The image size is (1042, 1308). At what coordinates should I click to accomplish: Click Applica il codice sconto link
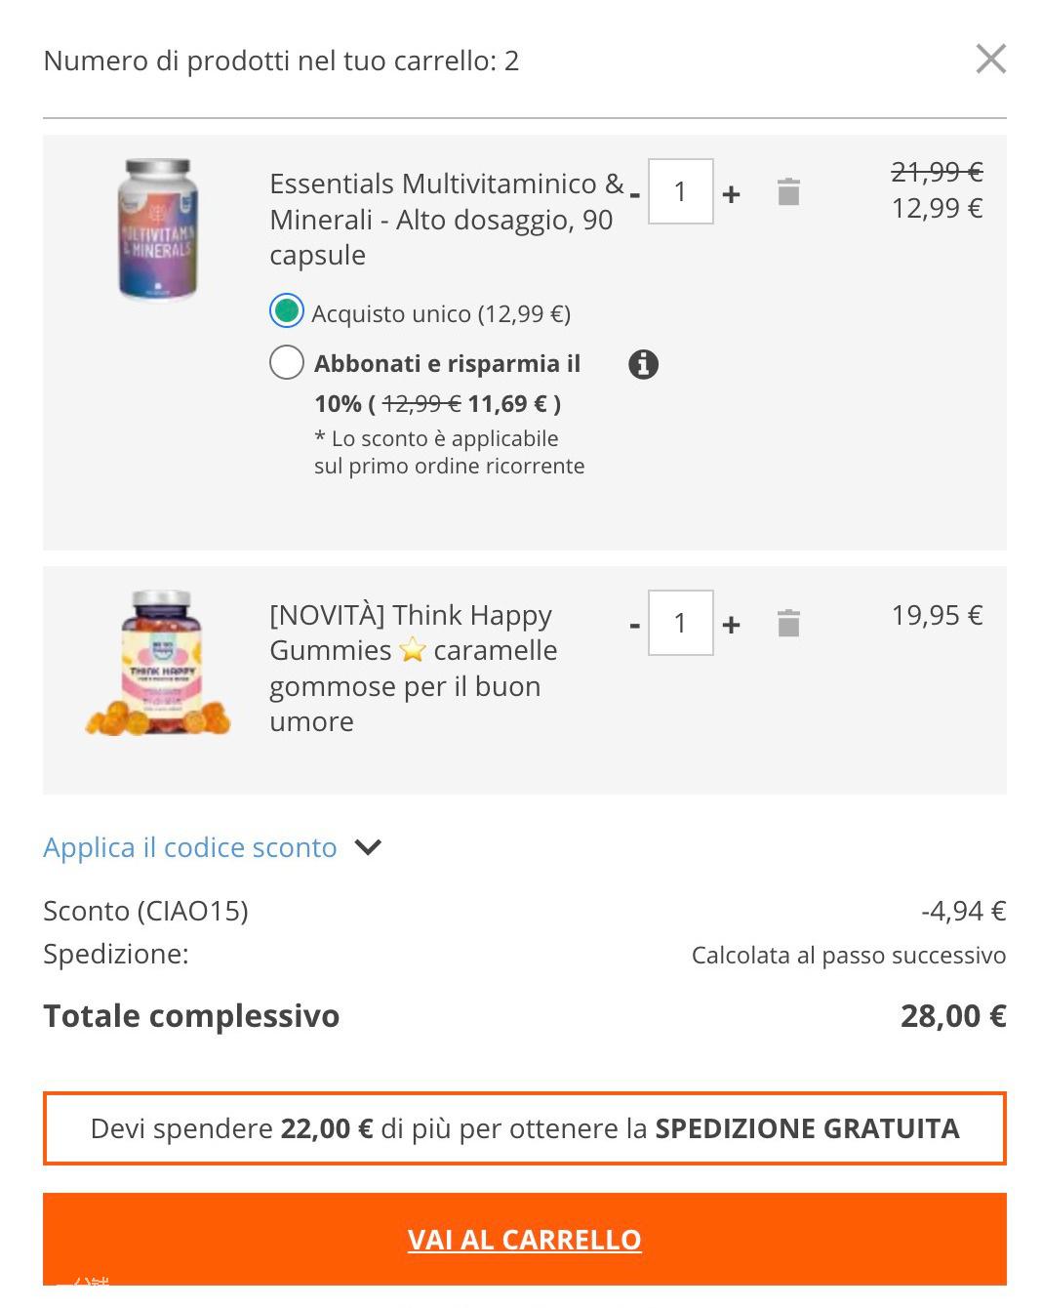[x=190, y=847]
